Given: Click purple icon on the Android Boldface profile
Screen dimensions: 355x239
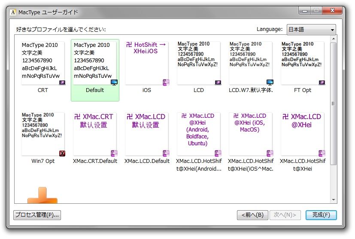Looking at the screenshot, I should click(218, 153).
